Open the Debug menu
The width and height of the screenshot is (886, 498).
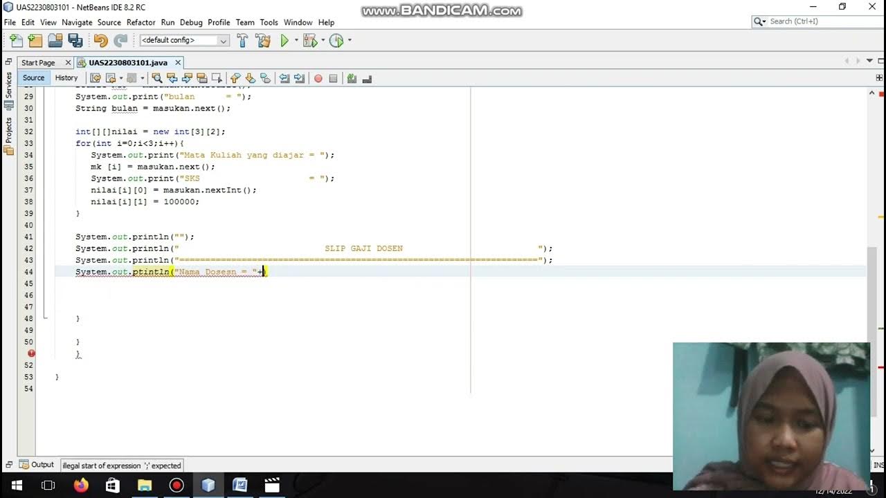point(191,22)
